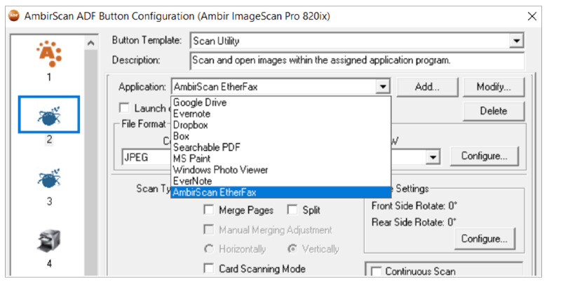Collapse the Application dropdown arrow
This screenshot has height=291, width=561.
pyautogui.click(x=383, y=87)
